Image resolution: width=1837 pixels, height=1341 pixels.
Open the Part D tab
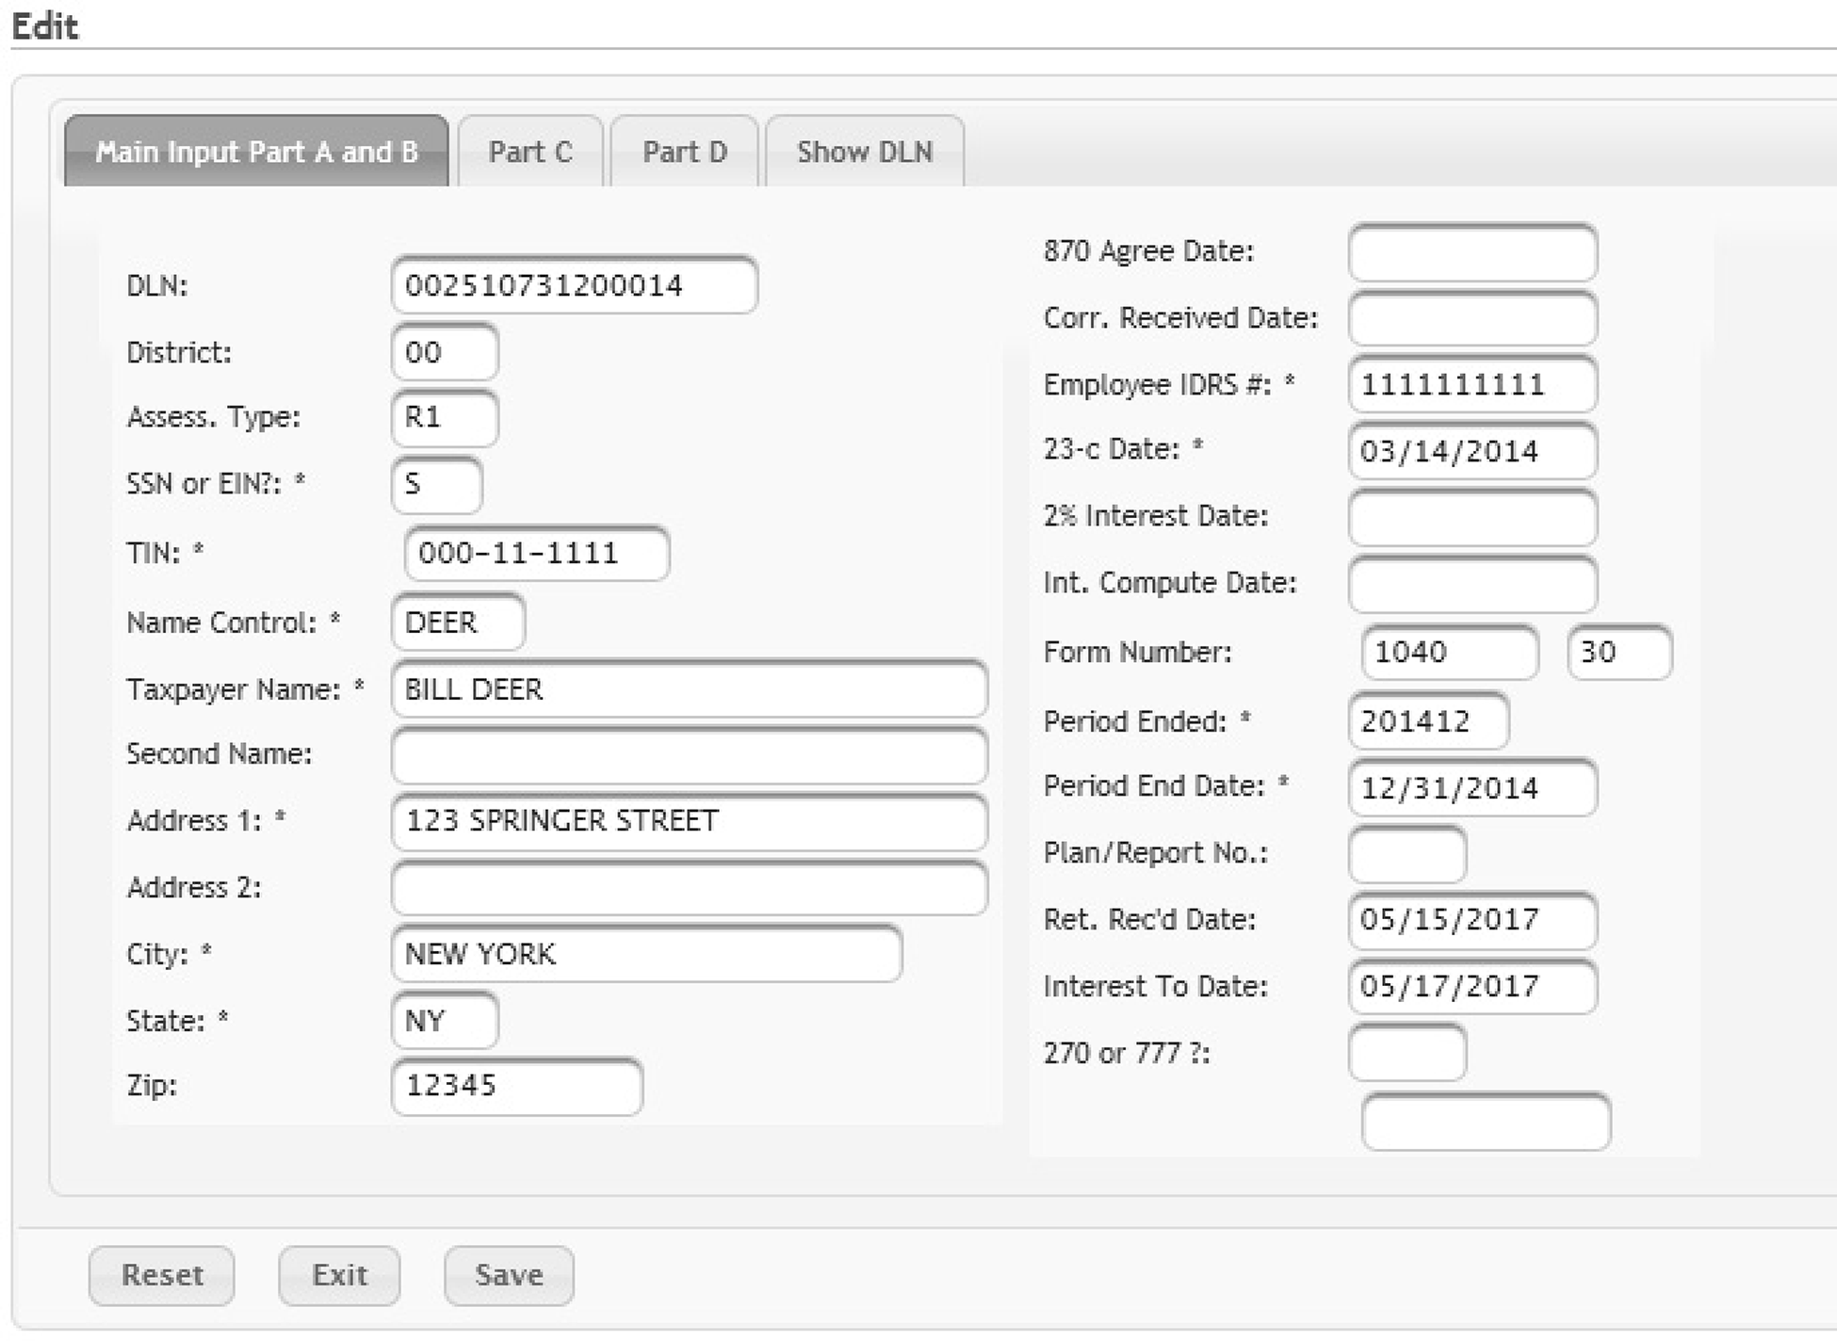684,152
